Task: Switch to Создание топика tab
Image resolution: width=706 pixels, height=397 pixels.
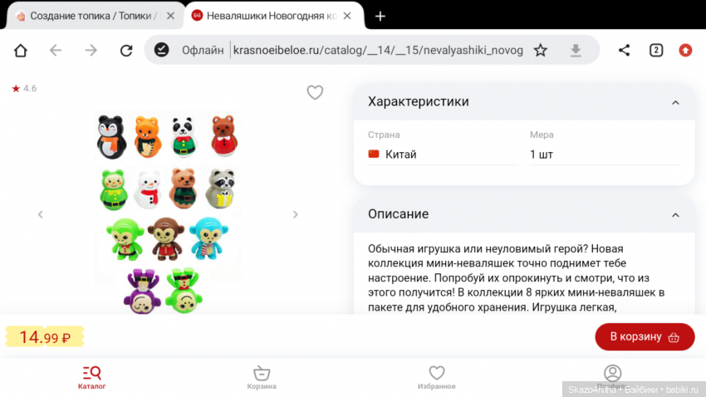Action: [88, 16]
